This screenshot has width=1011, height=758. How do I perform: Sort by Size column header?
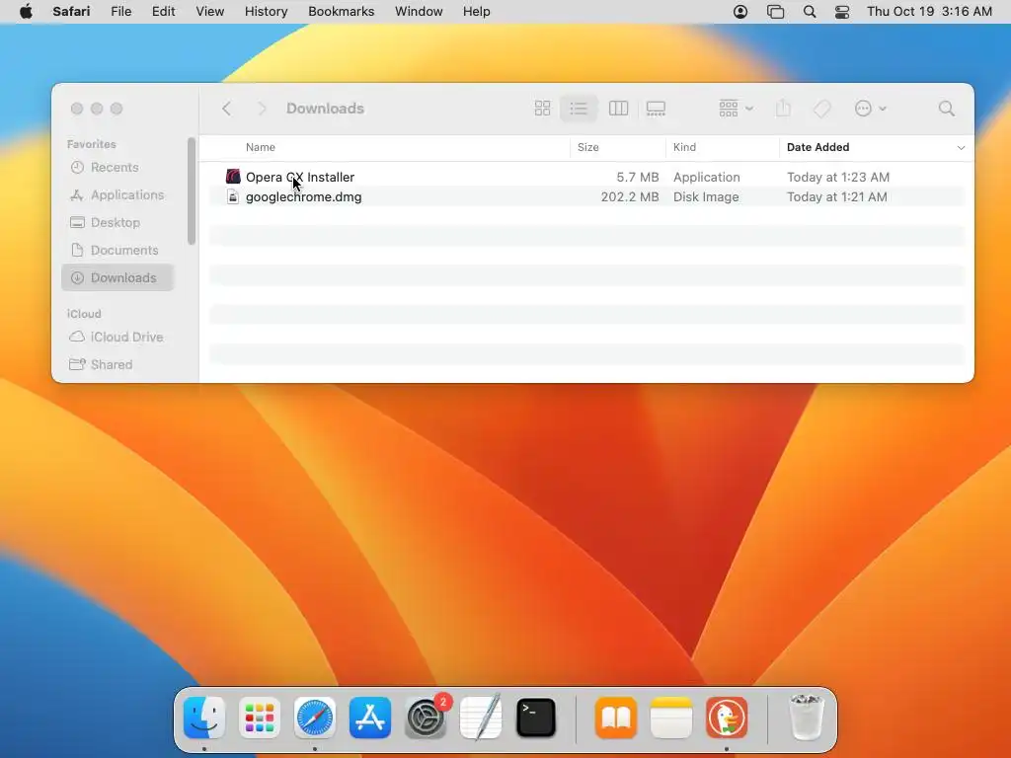(588, 148)
